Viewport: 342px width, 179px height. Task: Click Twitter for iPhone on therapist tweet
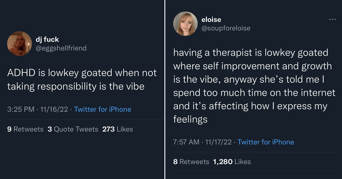coord(266,142)
